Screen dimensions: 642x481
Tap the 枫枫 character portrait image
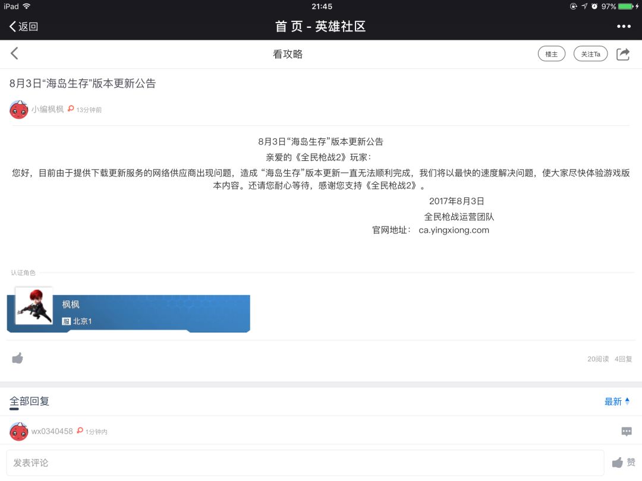pos(34,306)
